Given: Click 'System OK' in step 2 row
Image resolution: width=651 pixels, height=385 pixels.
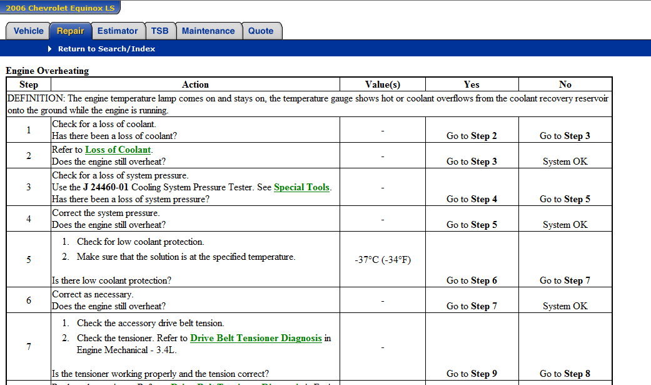Looking at the screenshot, I should point(565,162).
